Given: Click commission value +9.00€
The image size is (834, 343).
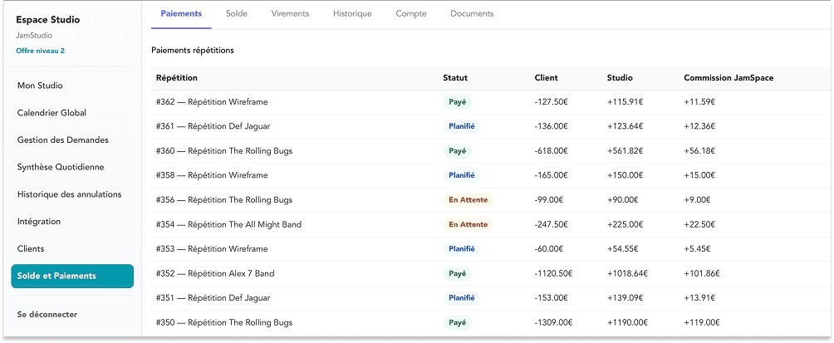Looking at the screenshot, I should click(697, 200).
